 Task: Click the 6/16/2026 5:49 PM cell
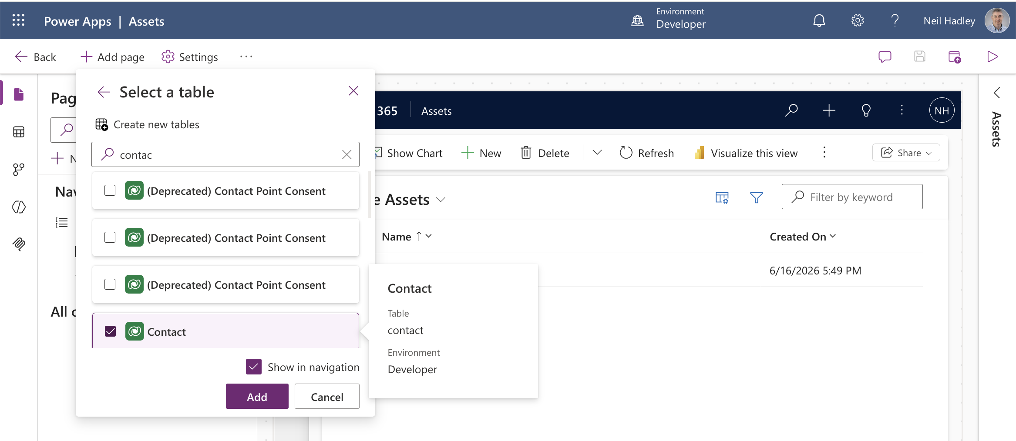point(815,271)
